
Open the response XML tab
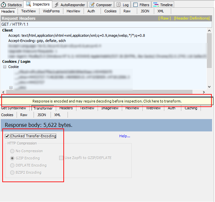57,115
